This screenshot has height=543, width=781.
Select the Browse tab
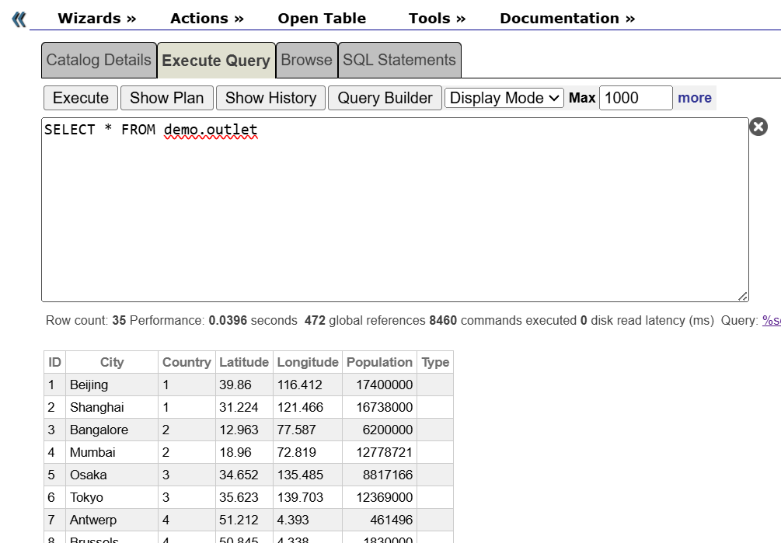(306, 61)
